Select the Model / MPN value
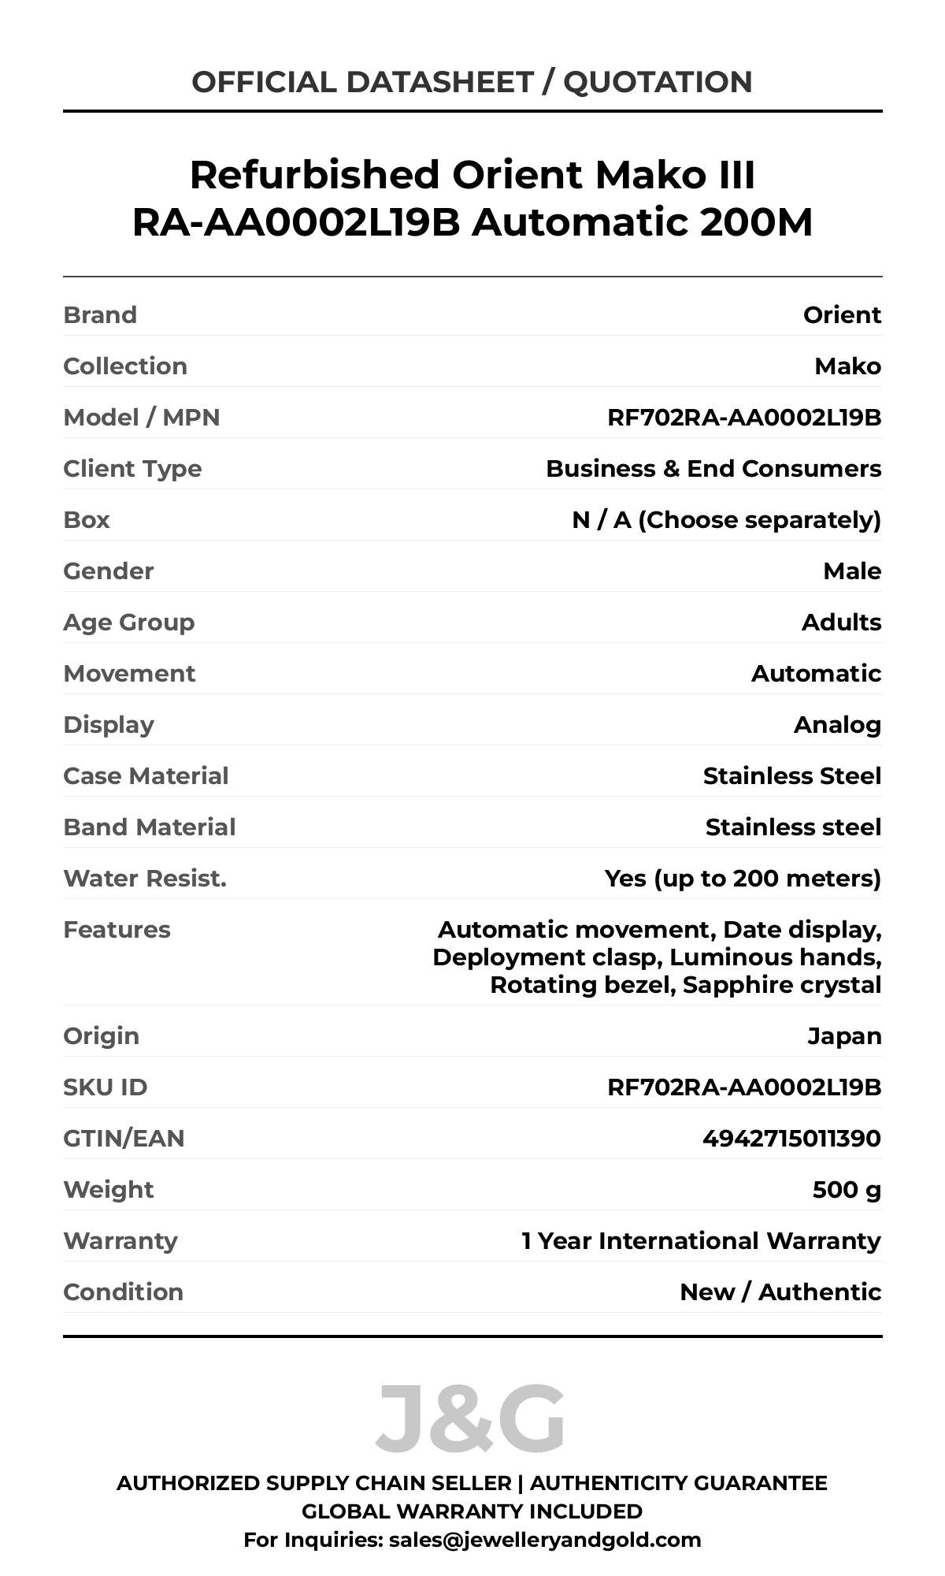945x1576 pixels. coord(743,418)
